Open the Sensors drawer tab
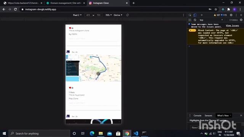This screenshot has width=244, height=137. 209,116
